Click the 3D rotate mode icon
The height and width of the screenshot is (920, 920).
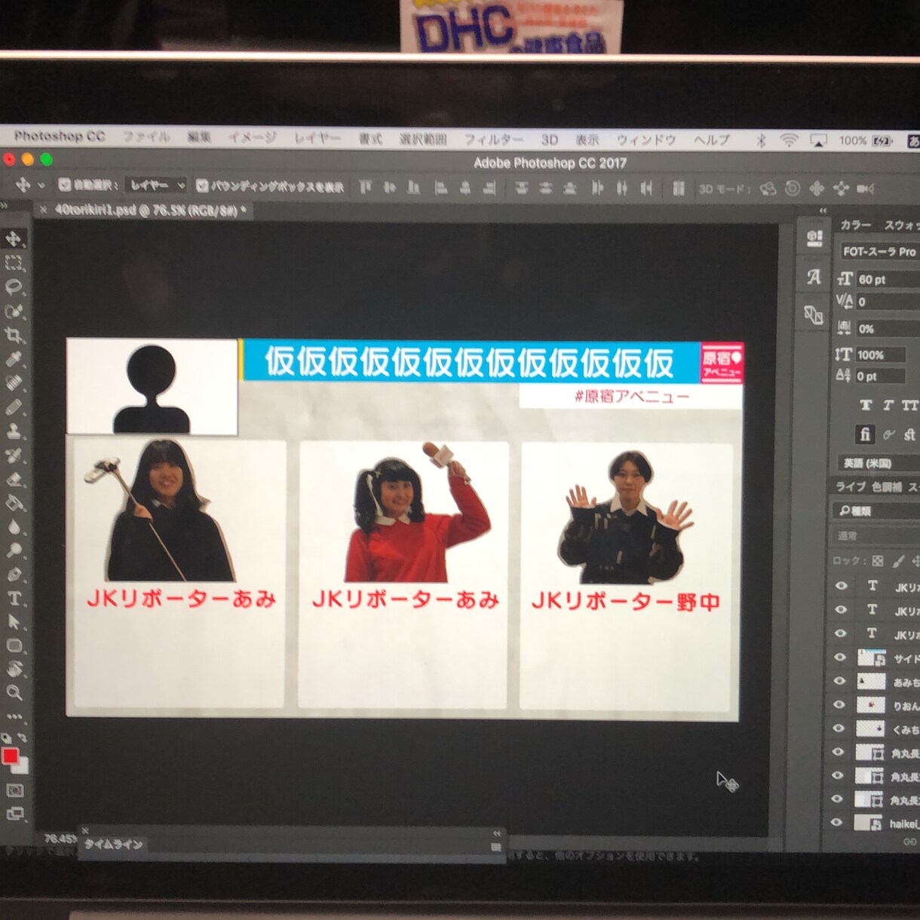[x=768, y=189]
